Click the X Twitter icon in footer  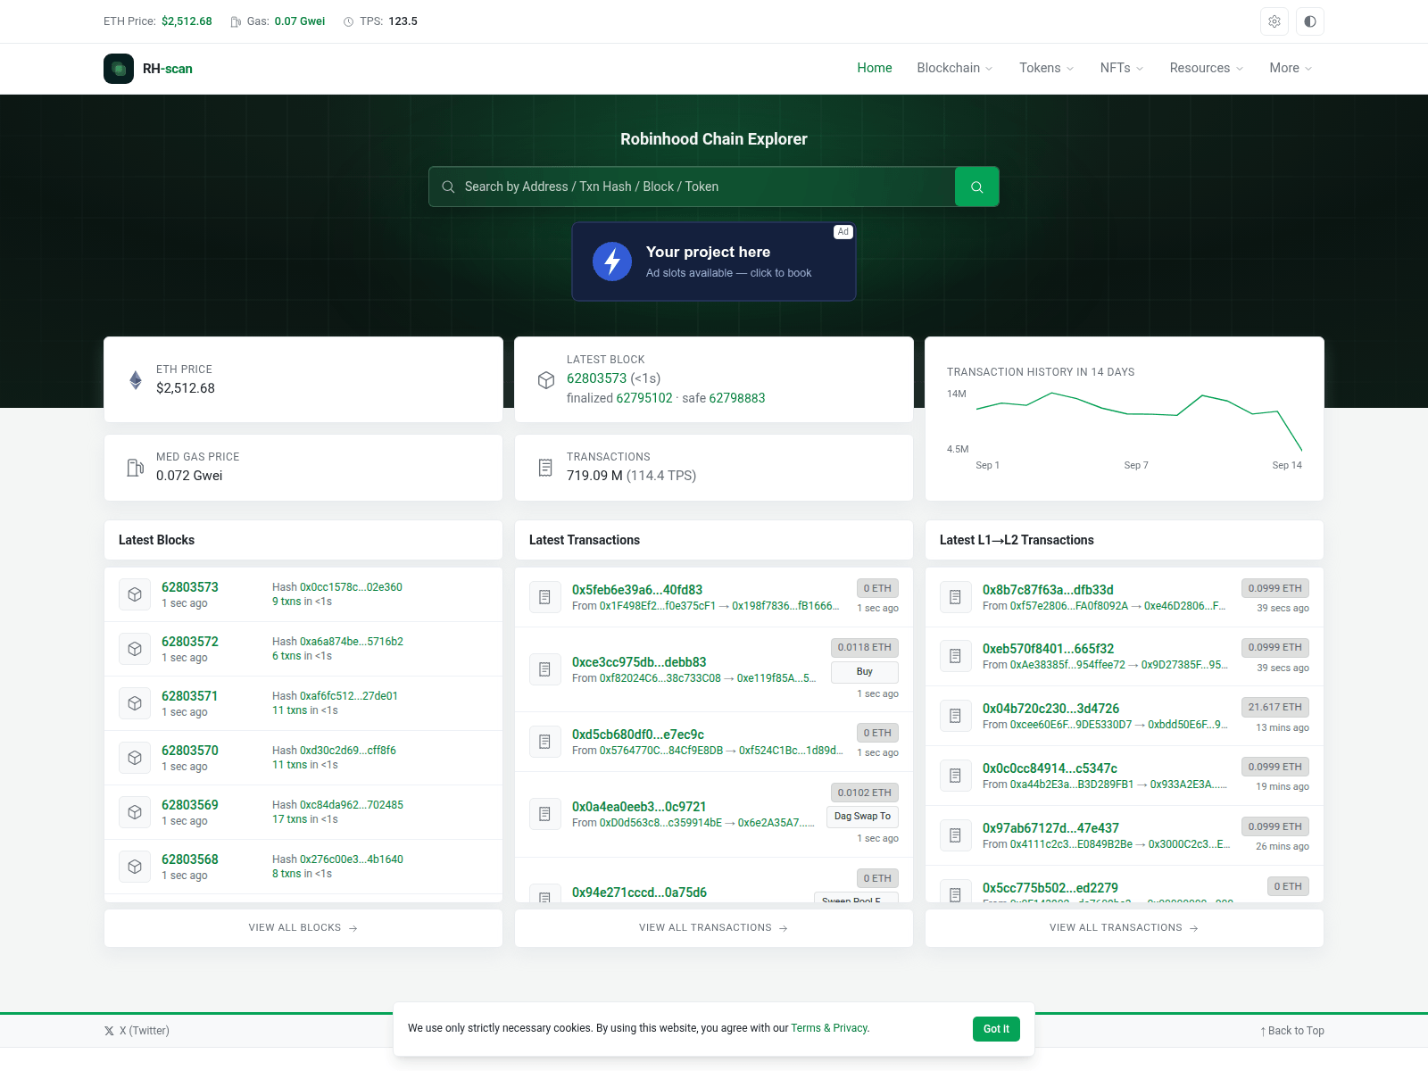tap(109, 1031)
